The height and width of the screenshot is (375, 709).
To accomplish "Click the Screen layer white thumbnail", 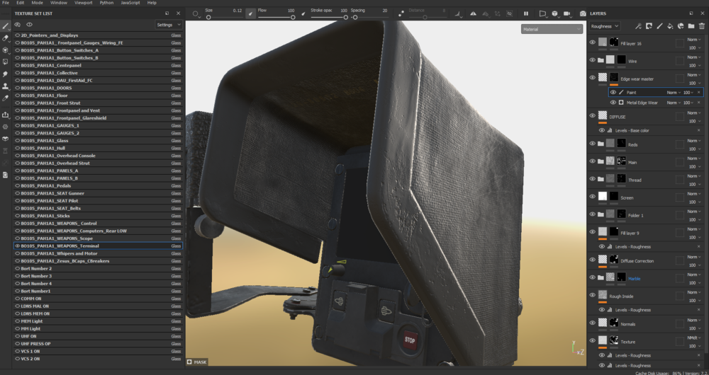I will tap(602, 196).
